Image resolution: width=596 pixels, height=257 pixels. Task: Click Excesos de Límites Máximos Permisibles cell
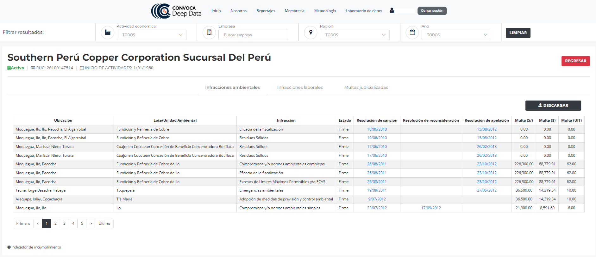click(x=286, y=182)
